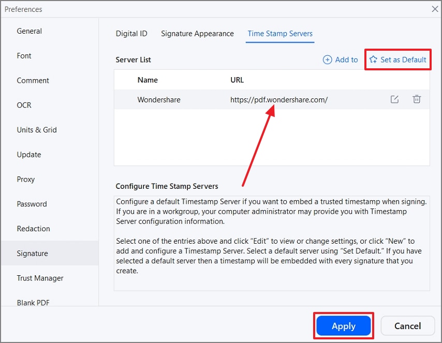The height and width of the screenshot is (343, 442).
Task: Open General preferences
Action: tap(30, 31)
